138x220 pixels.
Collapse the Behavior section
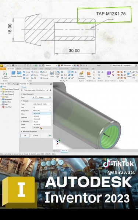[x=22, y=121]
